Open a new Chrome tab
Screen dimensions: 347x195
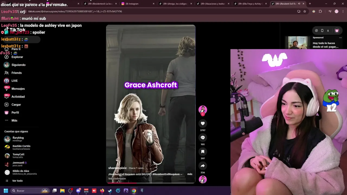point(310,4)
